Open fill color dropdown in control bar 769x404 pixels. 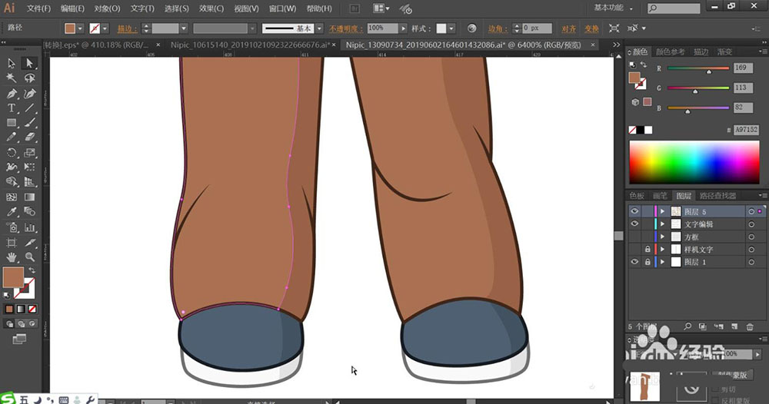click(80, 28)
